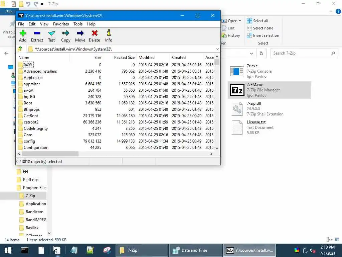Open the File menu in 7-Zip
Image resolution: width=342 pixels, height=257 pixels.
pyautogui.click(x=21, y=24)
